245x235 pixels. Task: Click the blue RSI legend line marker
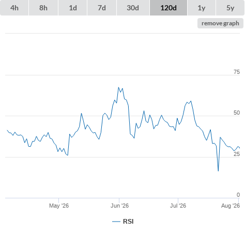(116, 222)
